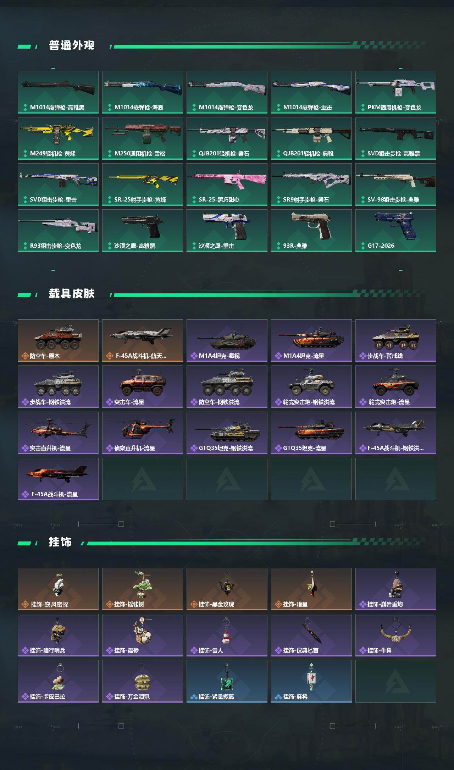Viewport: 454px width, 770px height.
Task: Open the PKM通用机枪-变色龙 skin card
Action: click(396, 92)
